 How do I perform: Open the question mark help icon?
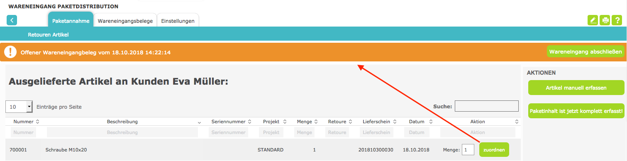click(x=618, y=20)
